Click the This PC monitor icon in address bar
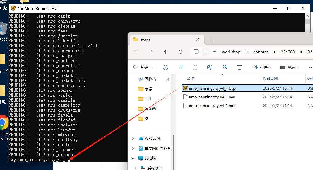The height and width of the screenshot is (170, 313). (x=196, y=52)
